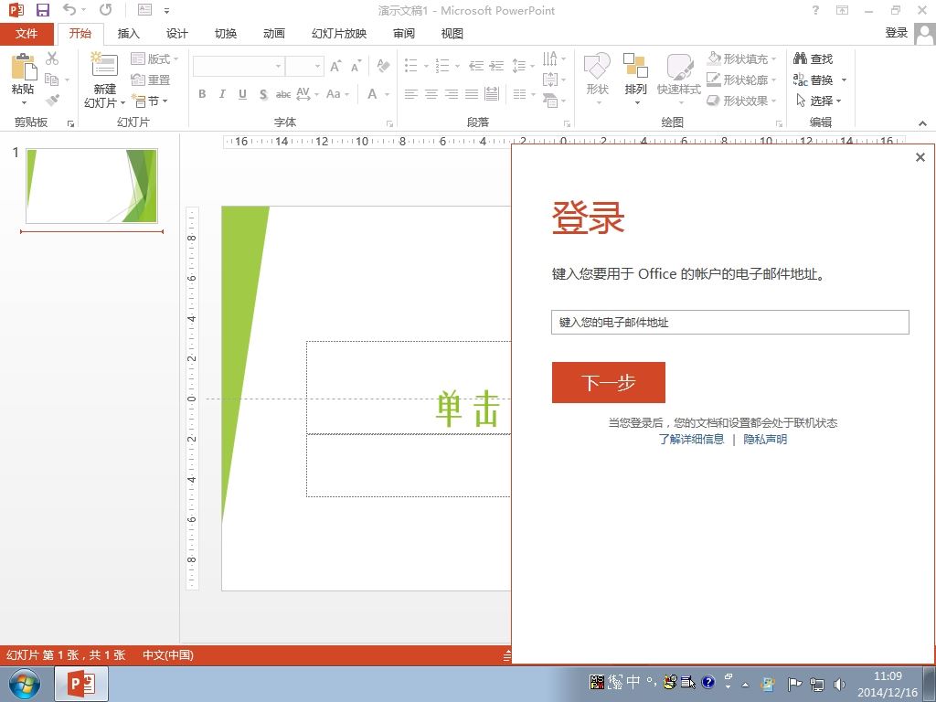Image resolution: width=936 pixels, height=702 pixels.
Task: Open the font size combo box
Action: point(304,66)
